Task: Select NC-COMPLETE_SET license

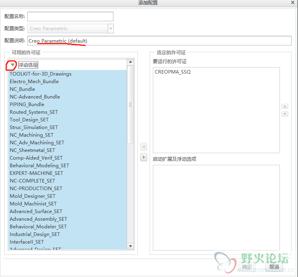Action: pos(68,181)
